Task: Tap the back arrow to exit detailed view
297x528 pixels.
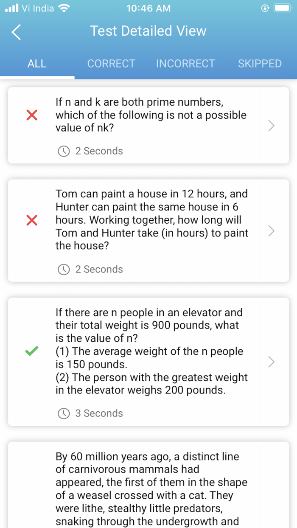Action: click(16, 32)
